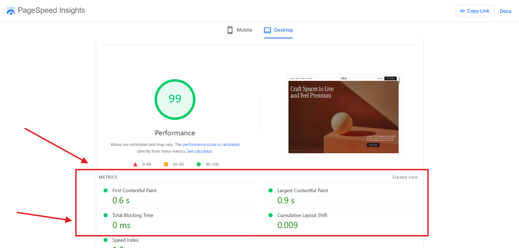This screenshot has width=519, height=248.
Task: Switch to the Mobile tab
Action: pyautogui.click(x=240, y=30)
